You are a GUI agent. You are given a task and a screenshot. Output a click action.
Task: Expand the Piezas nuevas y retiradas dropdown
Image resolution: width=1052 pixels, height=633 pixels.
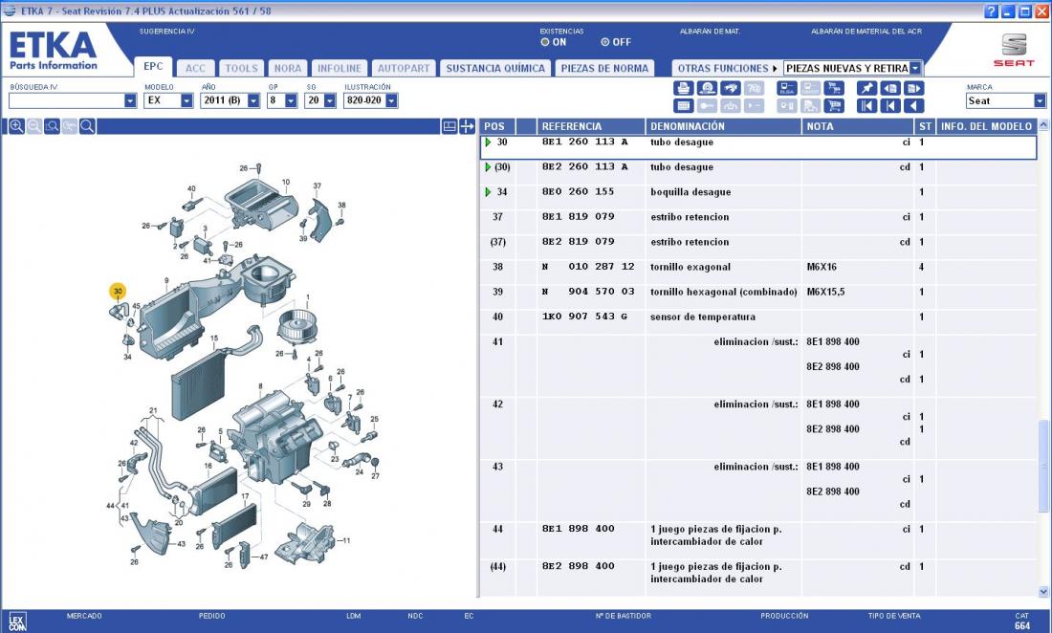916,68
